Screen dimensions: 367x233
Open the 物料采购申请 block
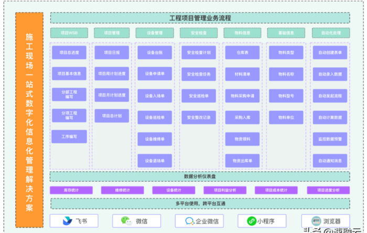[242, 96]
